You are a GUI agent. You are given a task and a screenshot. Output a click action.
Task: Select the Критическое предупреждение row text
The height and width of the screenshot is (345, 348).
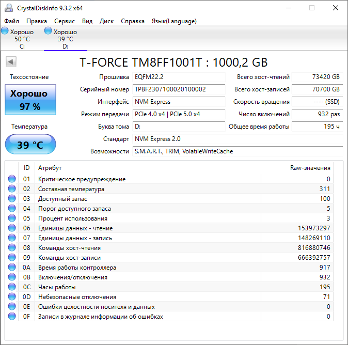pyautogui.click(x=82, y=179)
